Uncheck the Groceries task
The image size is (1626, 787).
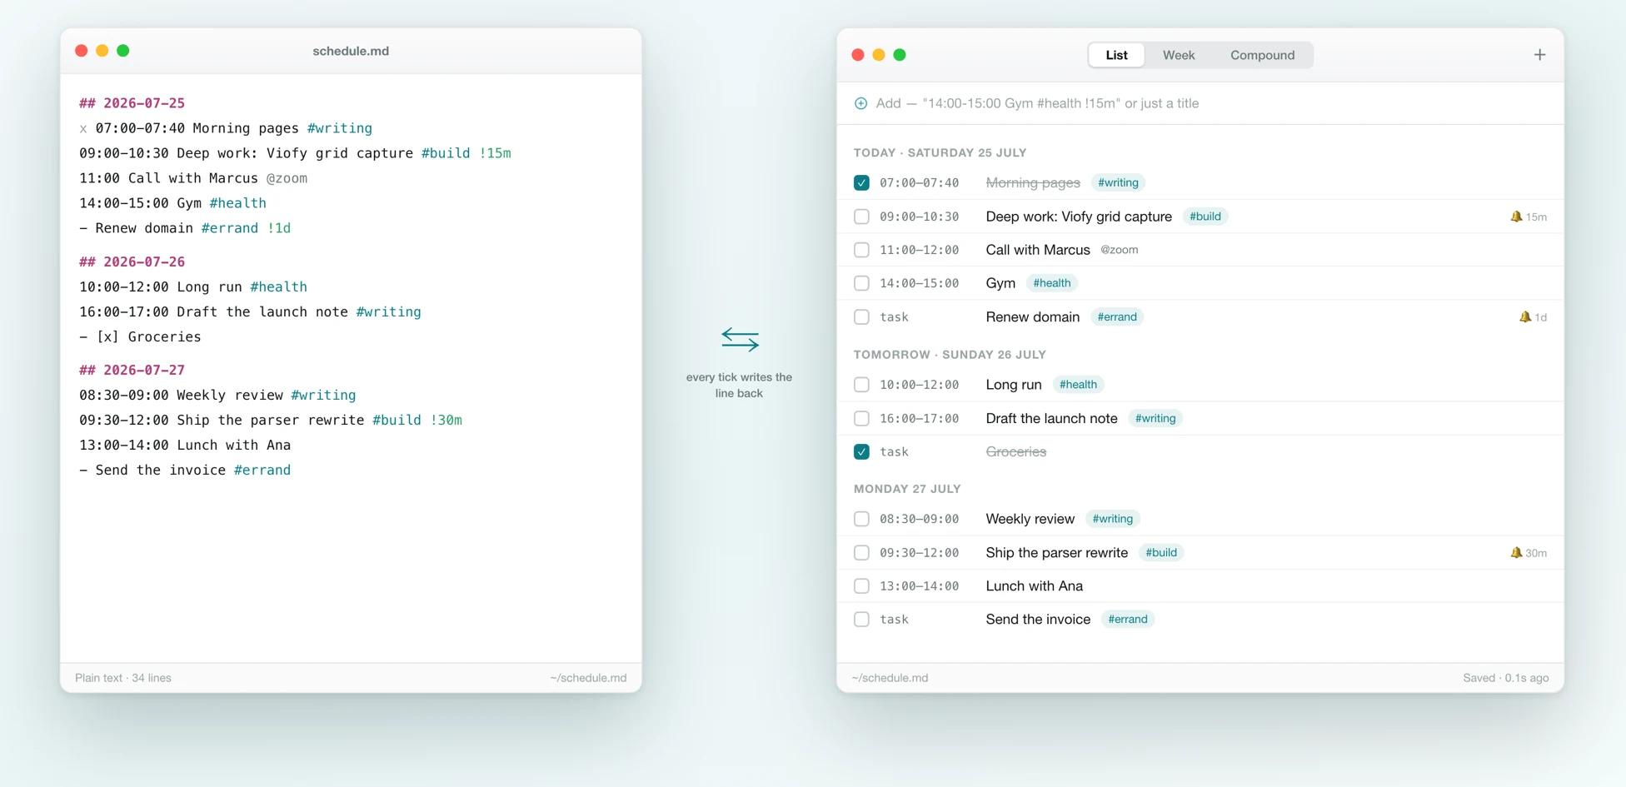click(x=861, y=451)
